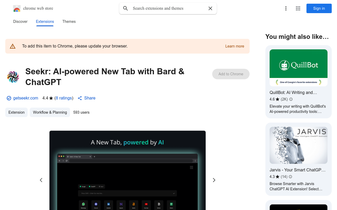Screen dimensions: 337x210
Task: Click the Seekr: AI-powered New Tab title
Action: (105, 77)
